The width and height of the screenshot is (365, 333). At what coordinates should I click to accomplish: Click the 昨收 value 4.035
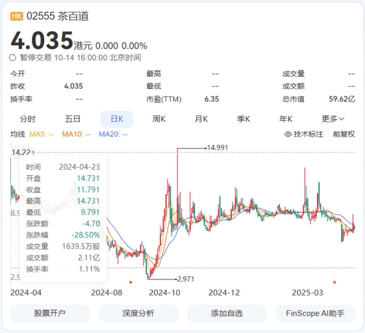coord(73,86)
